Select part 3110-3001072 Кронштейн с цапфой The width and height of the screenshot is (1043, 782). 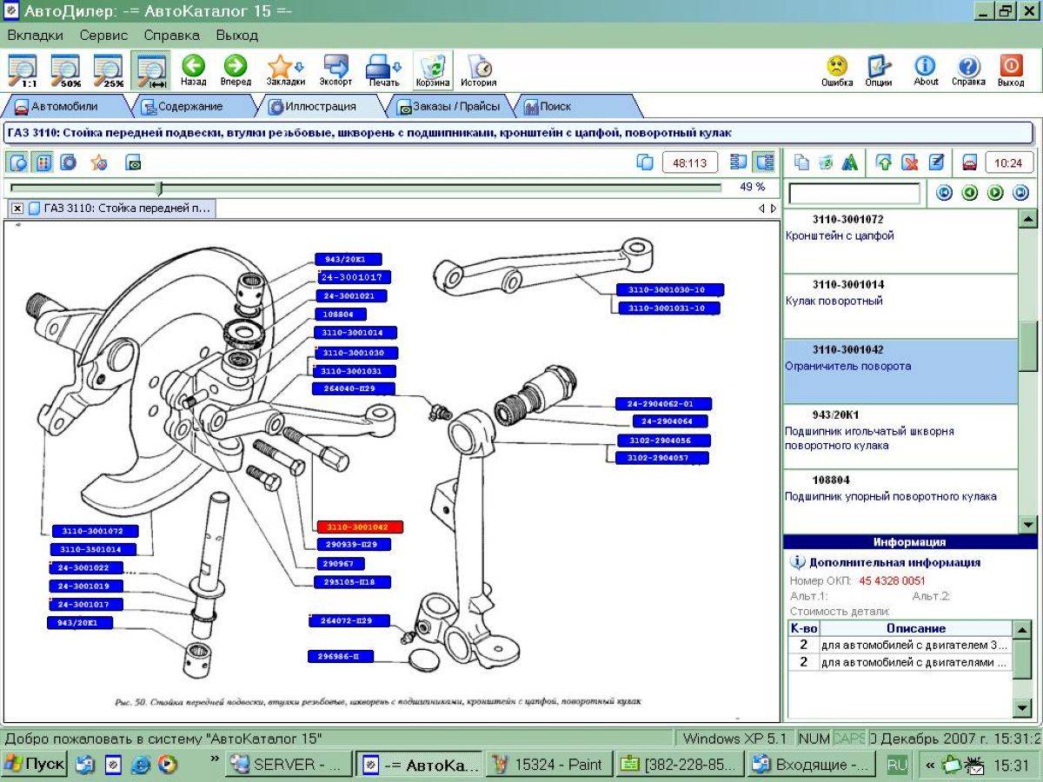(900, 242)
